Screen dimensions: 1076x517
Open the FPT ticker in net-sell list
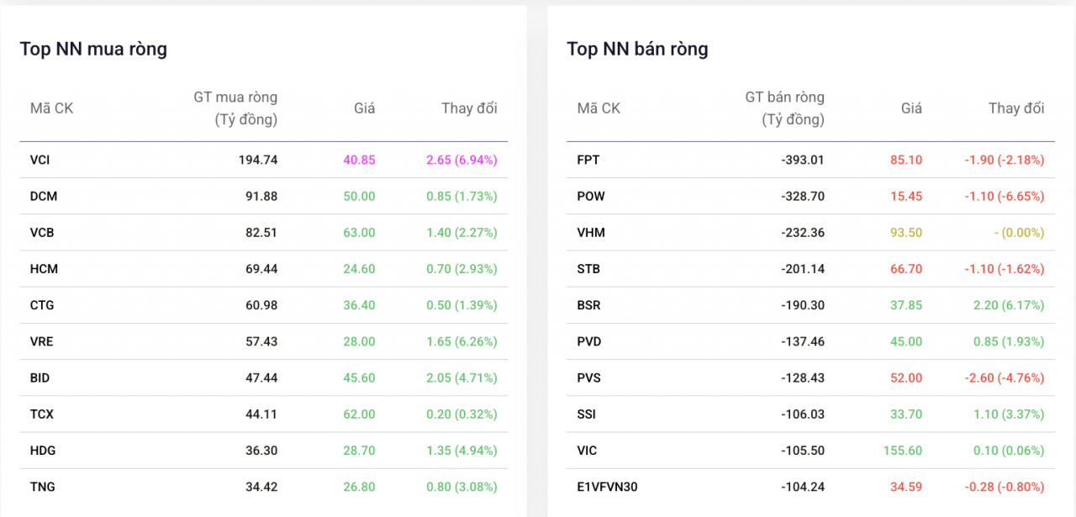point(588,160)
